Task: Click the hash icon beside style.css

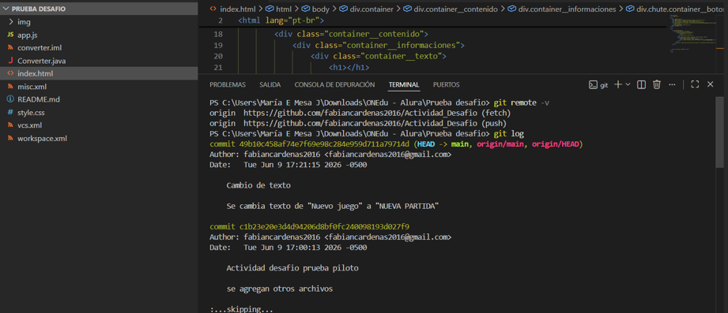Action: tap(10, 113)
